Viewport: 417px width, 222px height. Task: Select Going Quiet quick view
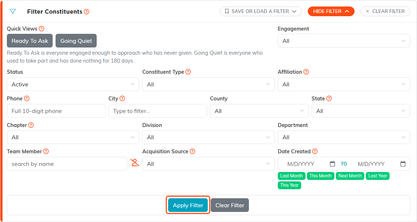coord(76,41)
